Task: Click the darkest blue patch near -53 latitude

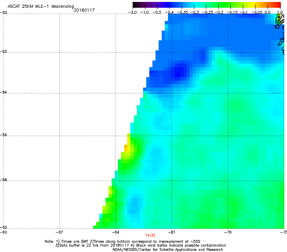Action: click(178, 72)
